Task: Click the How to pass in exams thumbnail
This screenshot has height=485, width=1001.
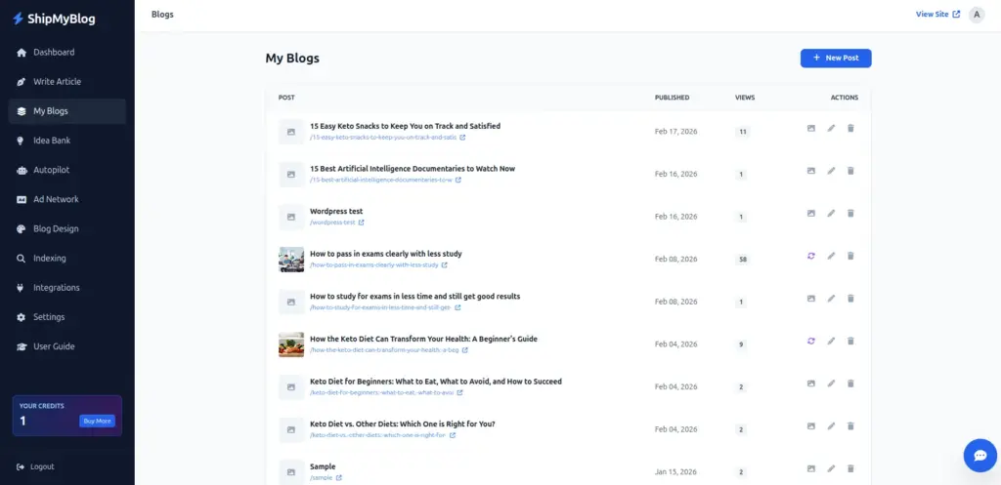Action: pos(291,260)
